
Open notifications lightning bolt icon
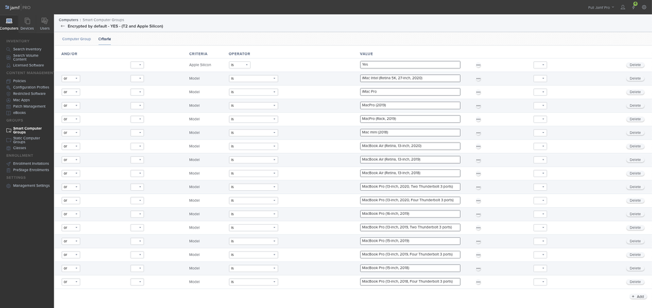point(634,7)
